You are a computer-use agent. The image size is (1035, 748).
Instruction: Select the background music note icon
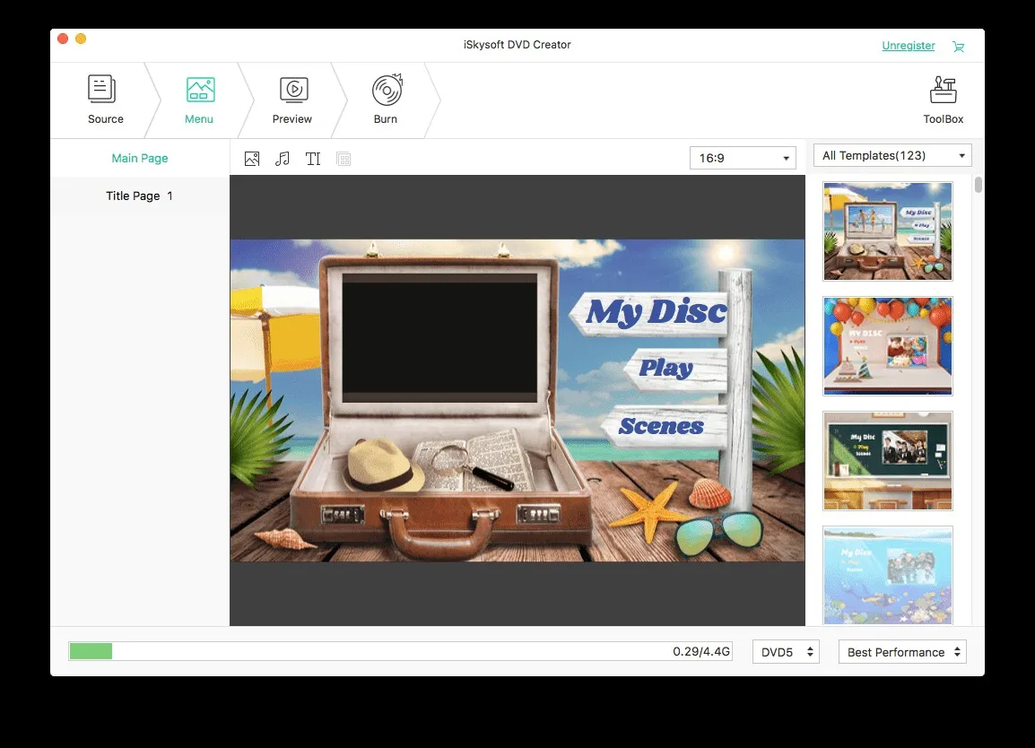click(283, 158)
